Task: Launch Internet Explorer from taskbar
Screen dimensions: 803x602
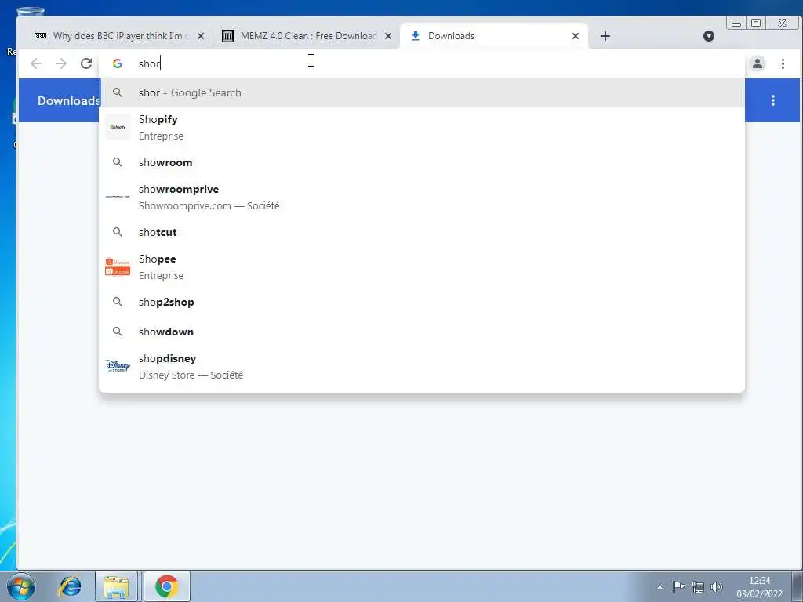Action: [x=70, y=586]
